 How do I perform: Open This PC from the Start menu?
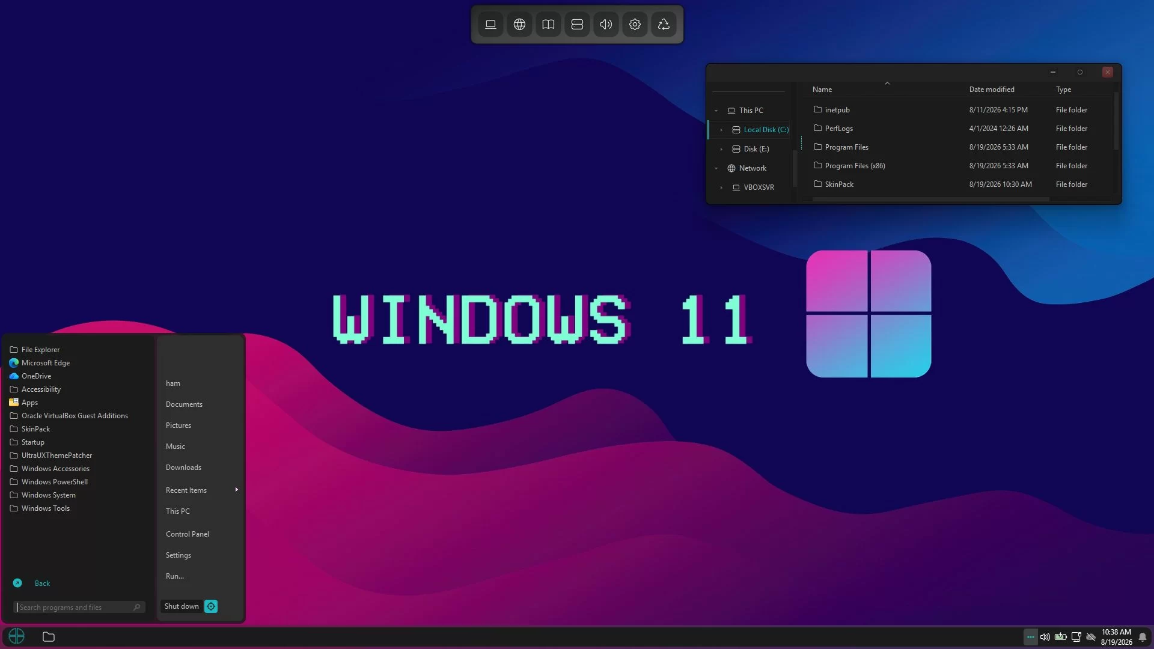click(x=178, y=511)
